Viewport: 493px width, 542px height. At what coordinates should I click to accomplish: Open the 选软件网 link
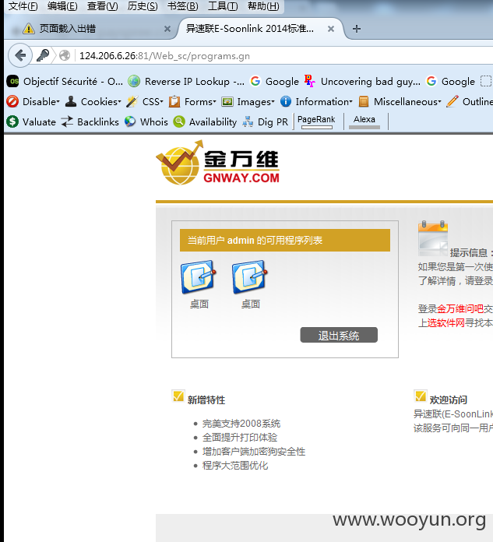click(x=446, y=323)
